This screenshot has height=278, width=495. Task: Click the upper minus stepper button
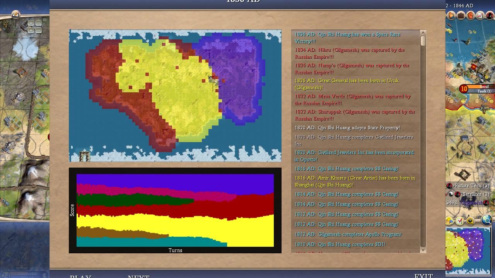point(38,24)
